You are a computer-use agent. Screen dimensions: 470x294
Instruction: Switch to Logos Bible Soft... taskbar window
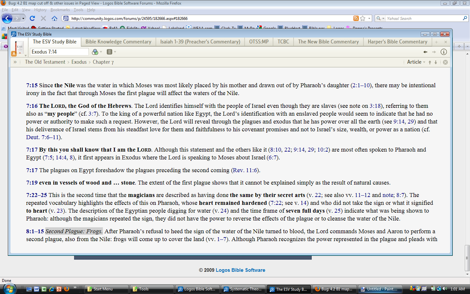pyautogui.click(x=197, y=289)
